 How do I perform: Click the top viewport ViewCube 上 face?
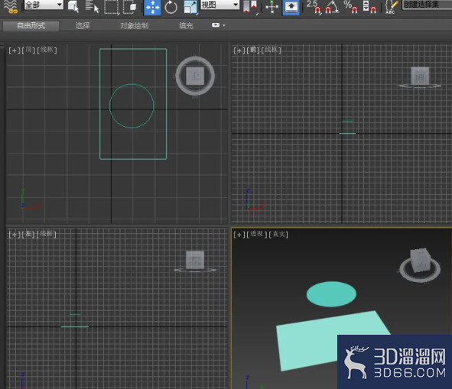(x=195, y=76)
